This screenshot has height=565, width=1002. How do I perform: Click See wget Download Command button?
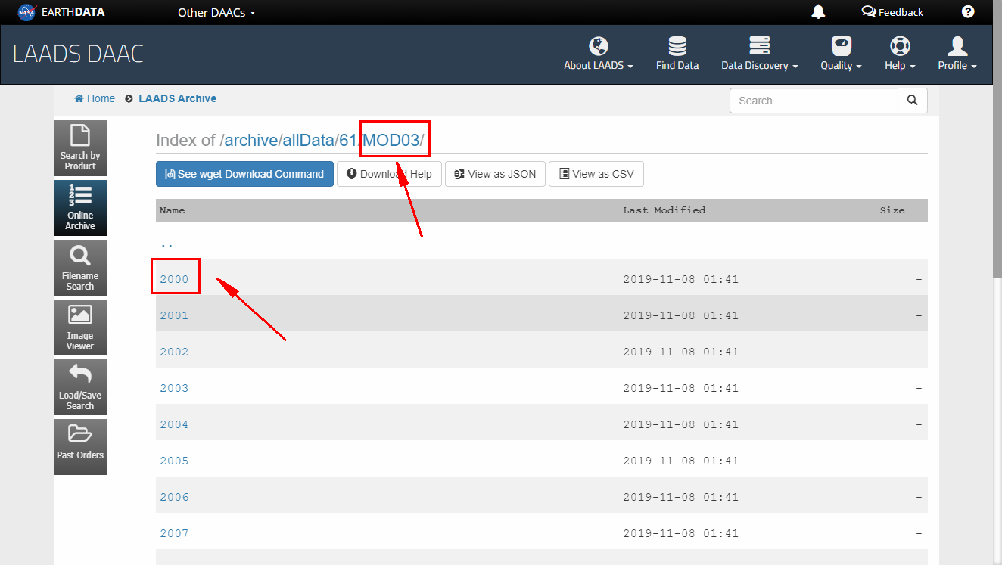(244, 174)
